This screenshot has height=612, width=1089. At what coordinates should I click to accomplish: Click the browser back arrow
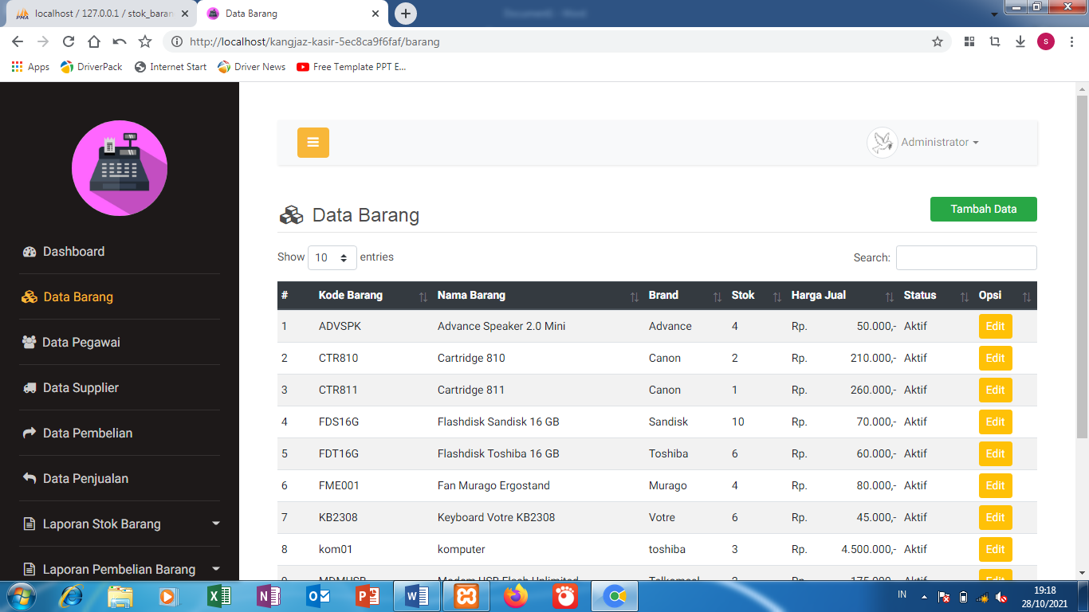tap(18, 41)
